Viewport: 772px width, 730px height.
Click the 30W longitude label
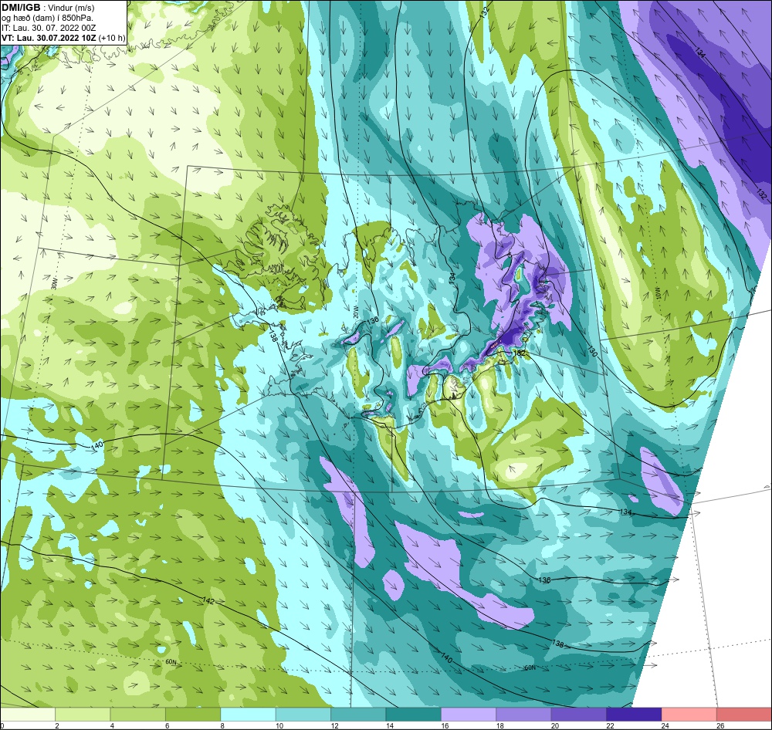(x=54, y=285)
